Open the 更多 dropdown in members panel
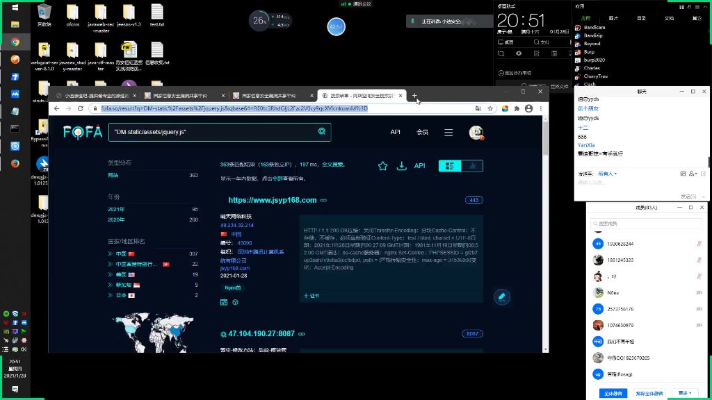The height and width of the screenshot is (400, 712). point(685,393)
